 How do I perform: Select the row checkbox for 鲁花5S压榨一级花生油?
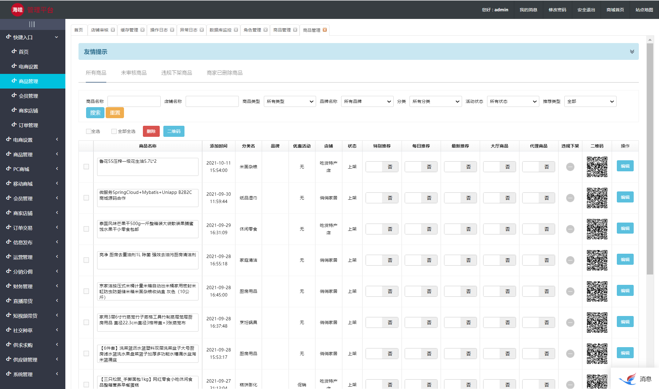coord(86,167)
